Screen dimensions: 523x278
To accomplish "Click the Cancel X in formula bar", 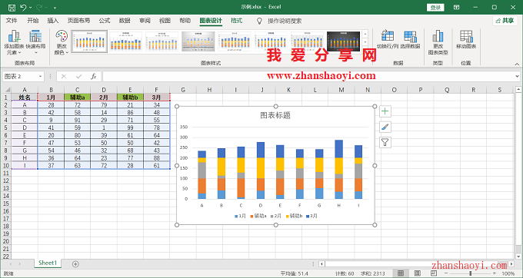I will pyautogui.click(x=64, y=77).
